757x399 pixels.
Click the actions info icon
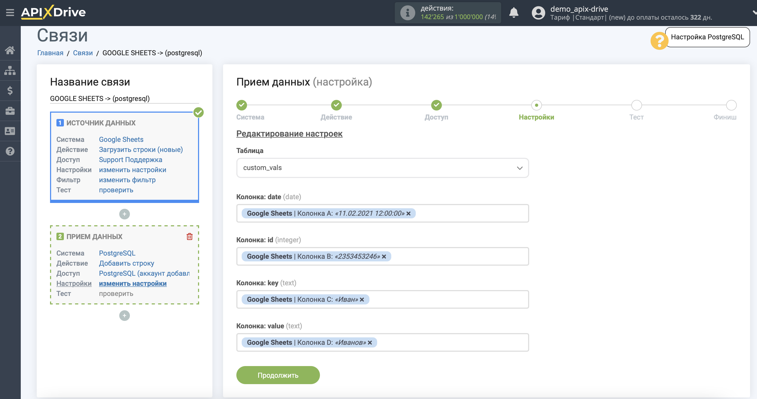pyautogui.click(x=408, y=13)
